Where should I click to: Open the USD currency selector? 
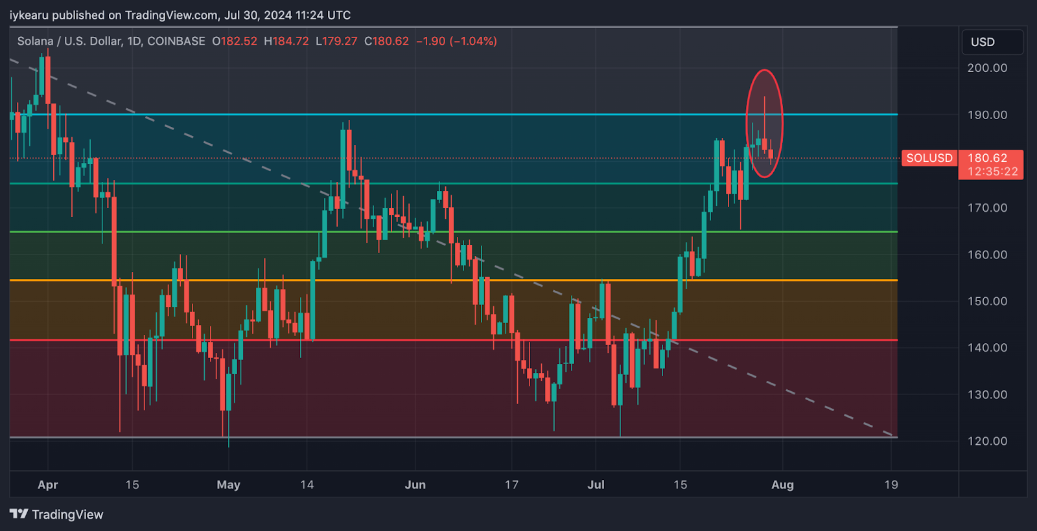click(x=992, y=42)
